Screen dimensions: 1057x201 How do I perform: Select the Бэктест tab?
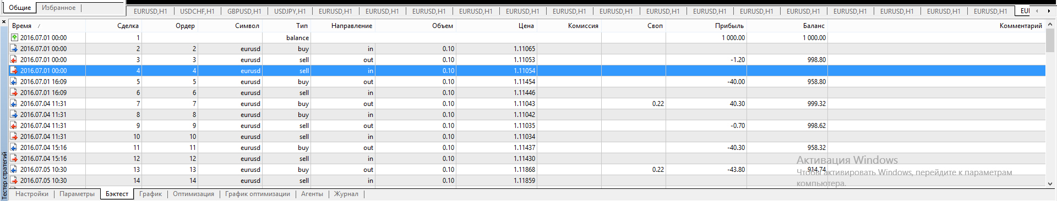coord(117,194)
